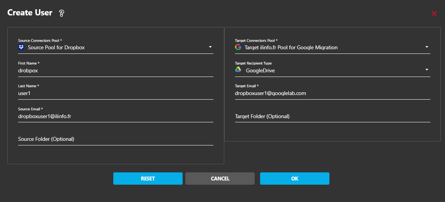Image resolution: width=445 pixels, height=202 pixels.
Task: Close the Create User dialog
Action: [x=434, y=13]
